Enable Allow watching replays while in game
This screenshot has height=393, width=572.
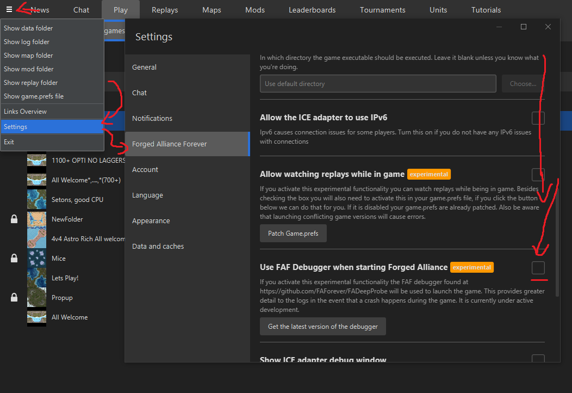click(x=538, y=175)
